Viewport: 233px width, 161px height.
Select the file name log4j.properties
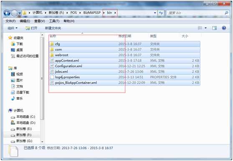[x=67, y=77]
